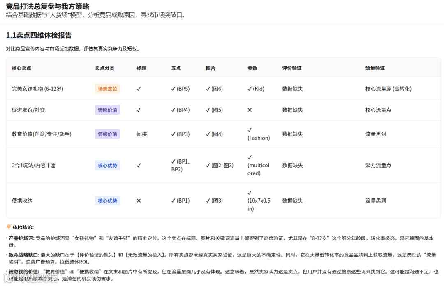Click the 间接 cell in 教育价值 row
The height and width of the screenshot is (286, 444).
tap(142, 134)
